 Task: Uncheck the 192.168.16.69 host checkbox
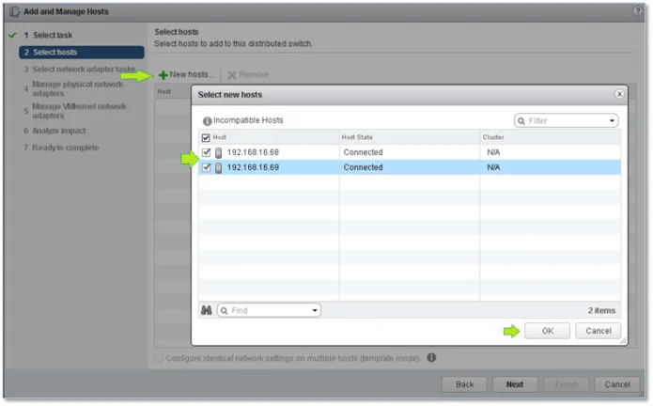coord(206,167)
